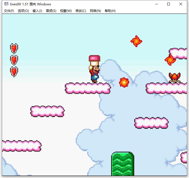Click the green wavy pipe at bottom

[x=123, y=164]
